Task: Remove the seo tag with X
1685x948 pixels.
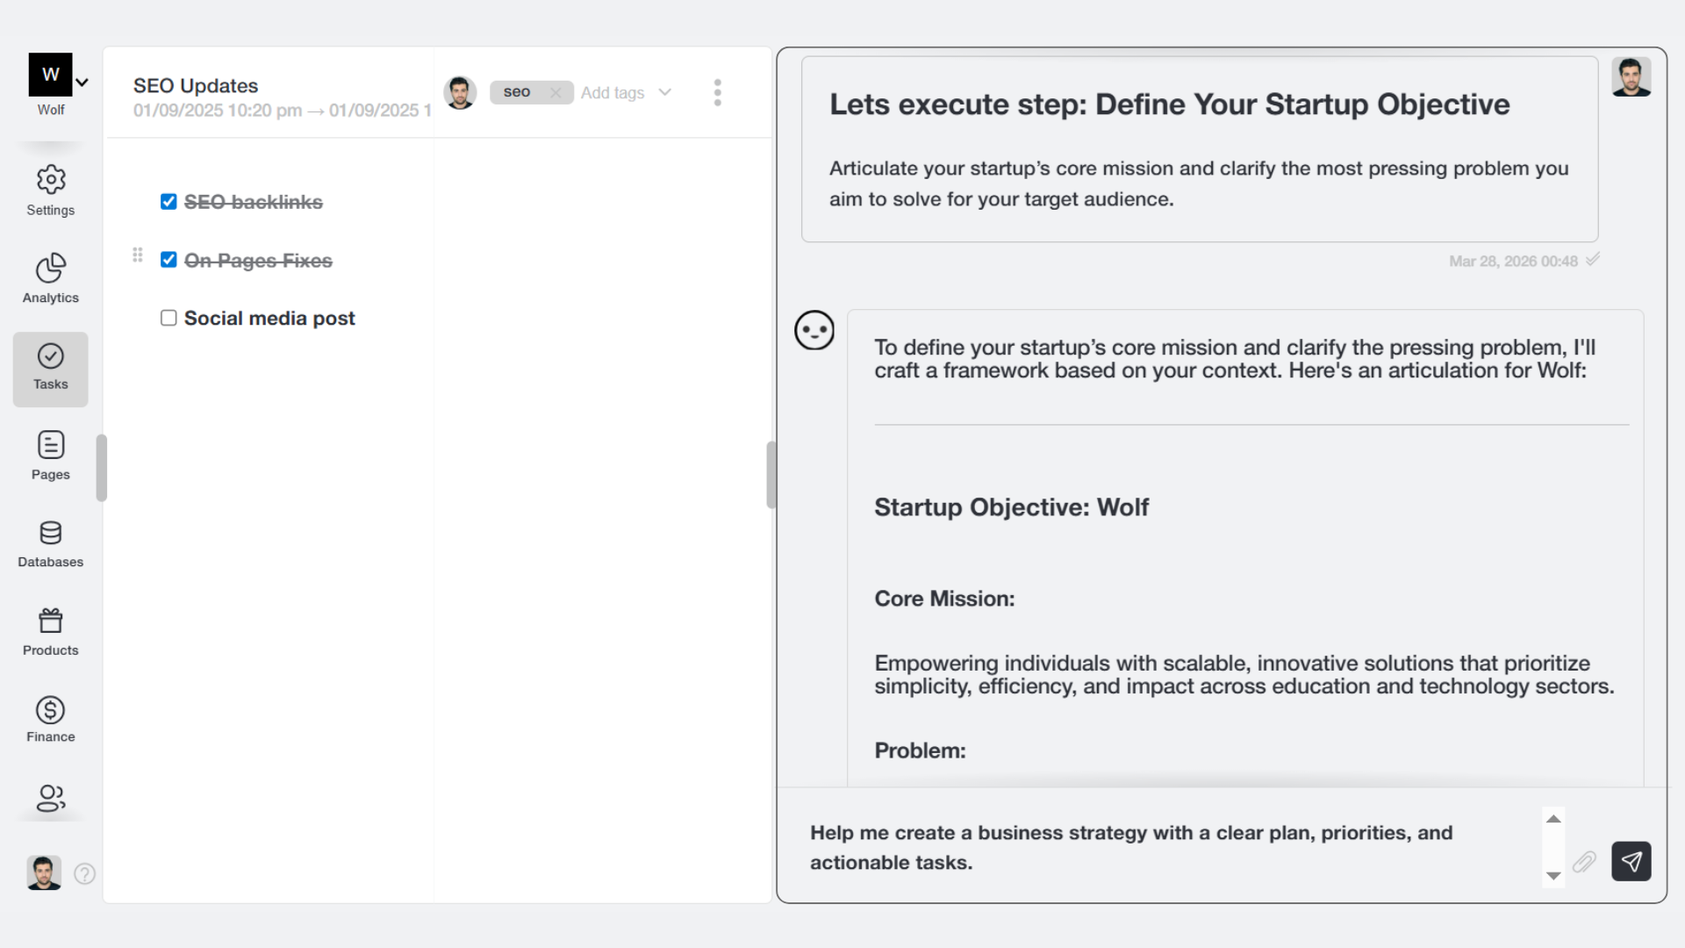Action: [x=556, y=92]
